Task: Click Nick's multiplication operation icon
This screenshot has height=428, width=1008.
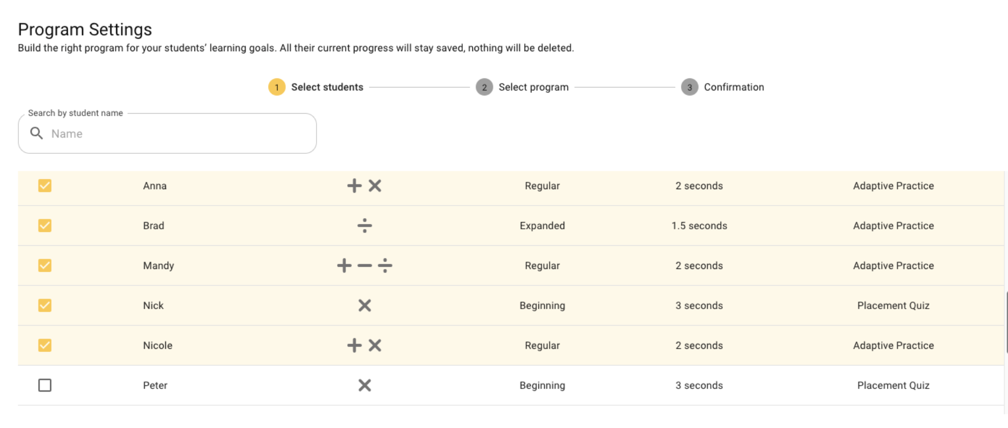Action: (x=365, y=305)
